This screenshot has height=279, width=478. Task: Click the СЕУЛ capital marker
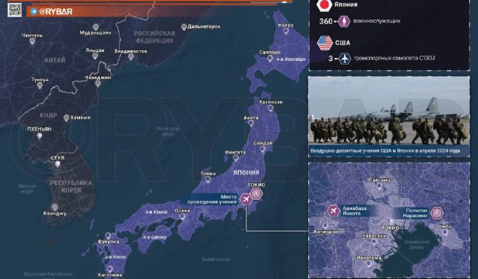(58, 164)
